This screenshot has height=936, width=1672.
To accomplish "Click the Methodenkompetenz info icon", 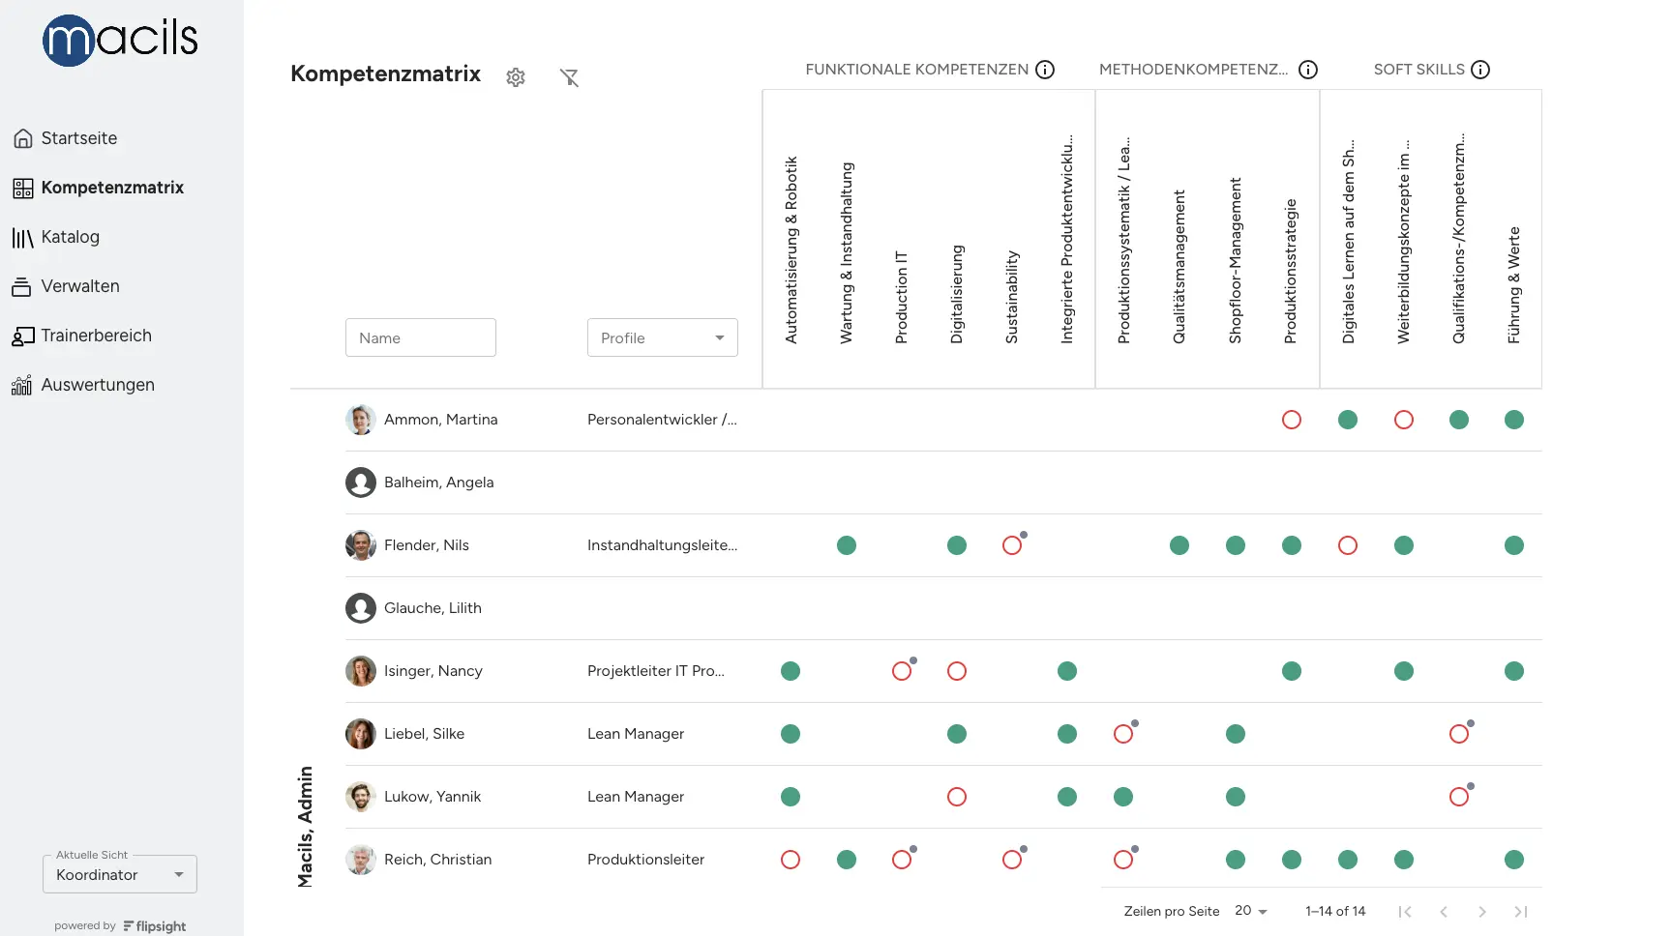I will (1308, 70).
